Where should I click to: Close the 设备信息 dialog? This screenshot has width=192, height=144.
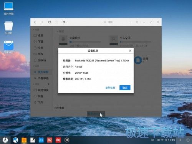tap(130, 51)
